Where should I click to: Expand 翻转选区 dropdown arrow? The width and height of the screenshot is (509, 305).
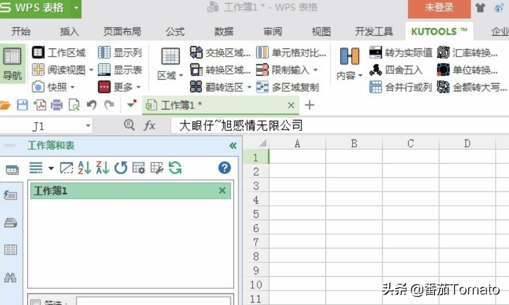249,87
